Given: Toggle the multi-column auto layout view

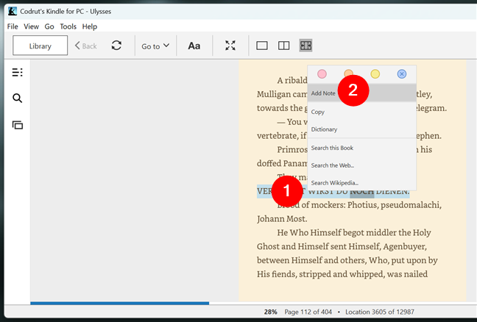Looking at the screenshot, I should coord(305,46).
